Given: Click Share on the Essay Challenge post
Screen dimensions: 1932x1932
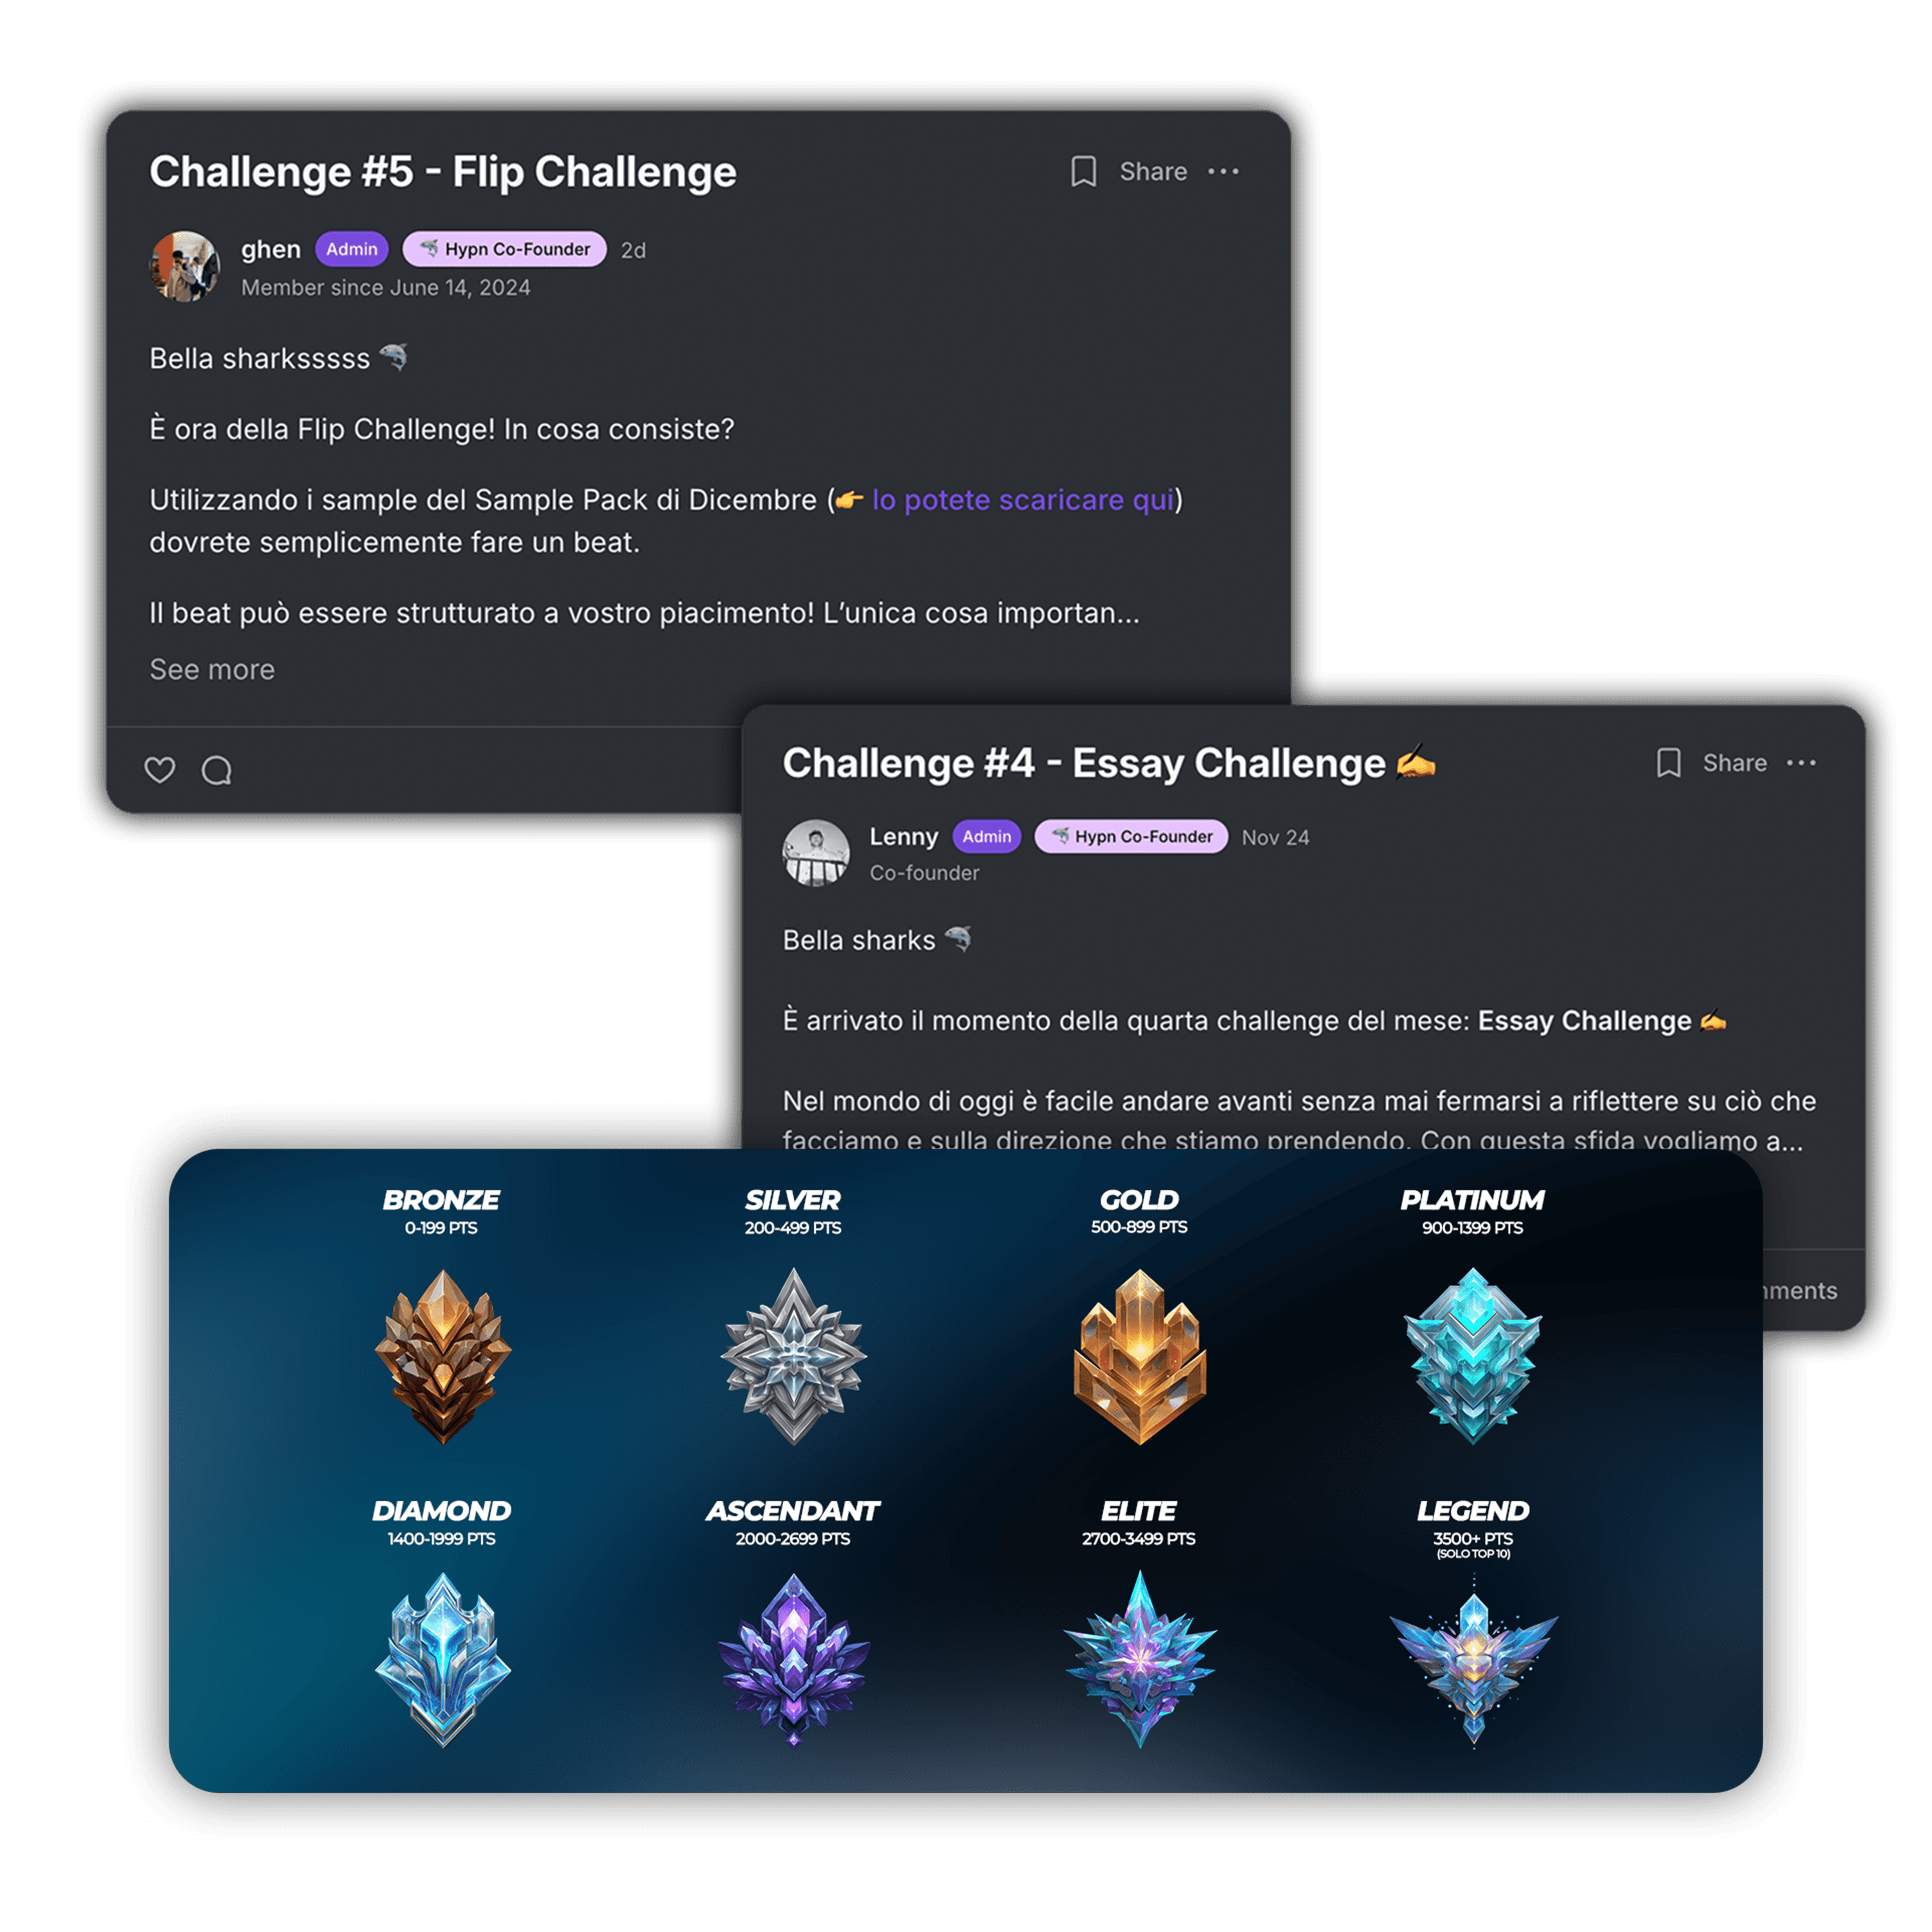Looking at the screenshot, I should (1737, 762).
